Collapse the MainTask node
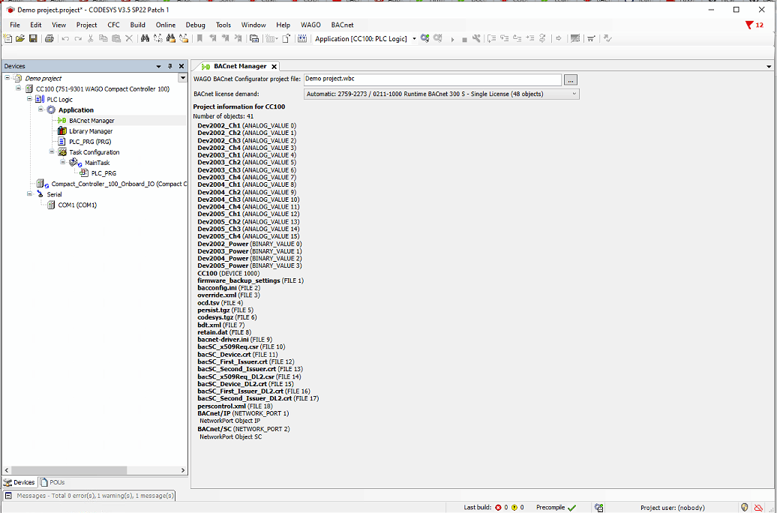The image size is (777, 513). coord(63,162)
